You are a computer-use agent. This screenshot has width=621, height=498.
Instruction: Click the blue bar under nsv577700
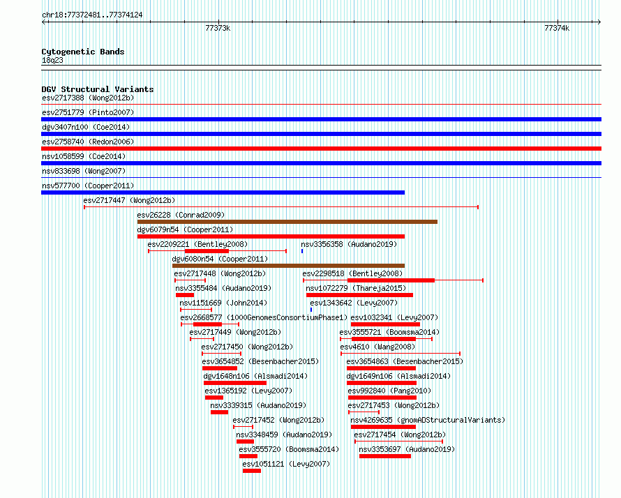click(x=223, y=193)
